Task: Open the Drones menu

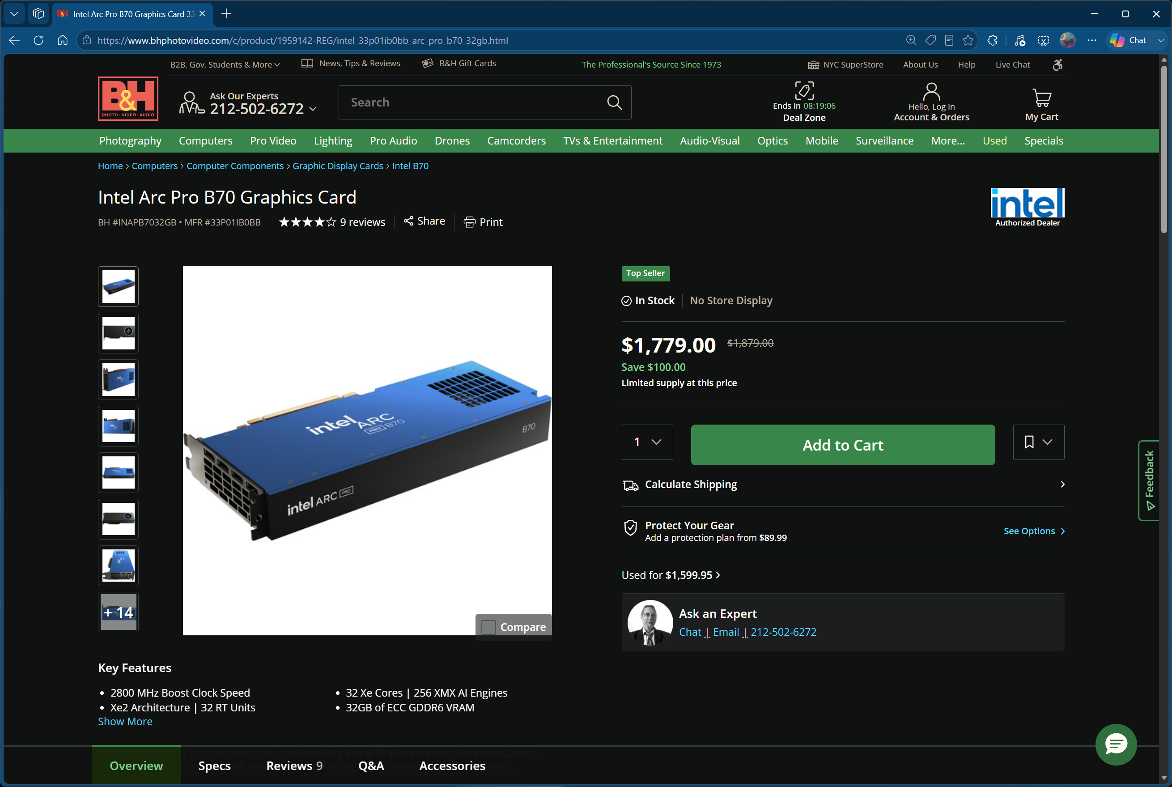Action: [452, 140]
